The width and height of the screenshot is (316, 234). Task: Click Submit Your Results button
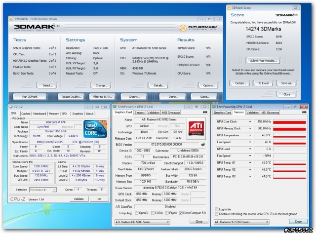pos(263,60)
